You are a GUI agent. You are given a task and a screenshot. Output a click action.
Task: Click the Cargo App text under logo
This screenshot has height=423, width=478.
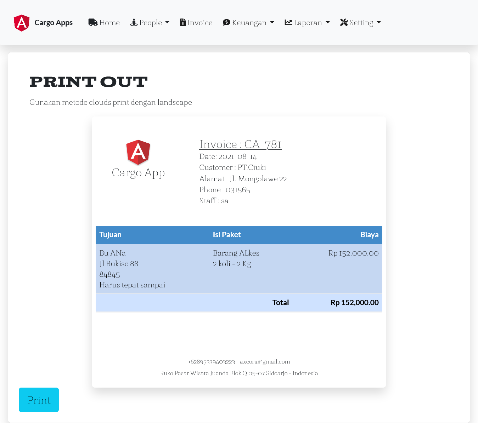138,173
